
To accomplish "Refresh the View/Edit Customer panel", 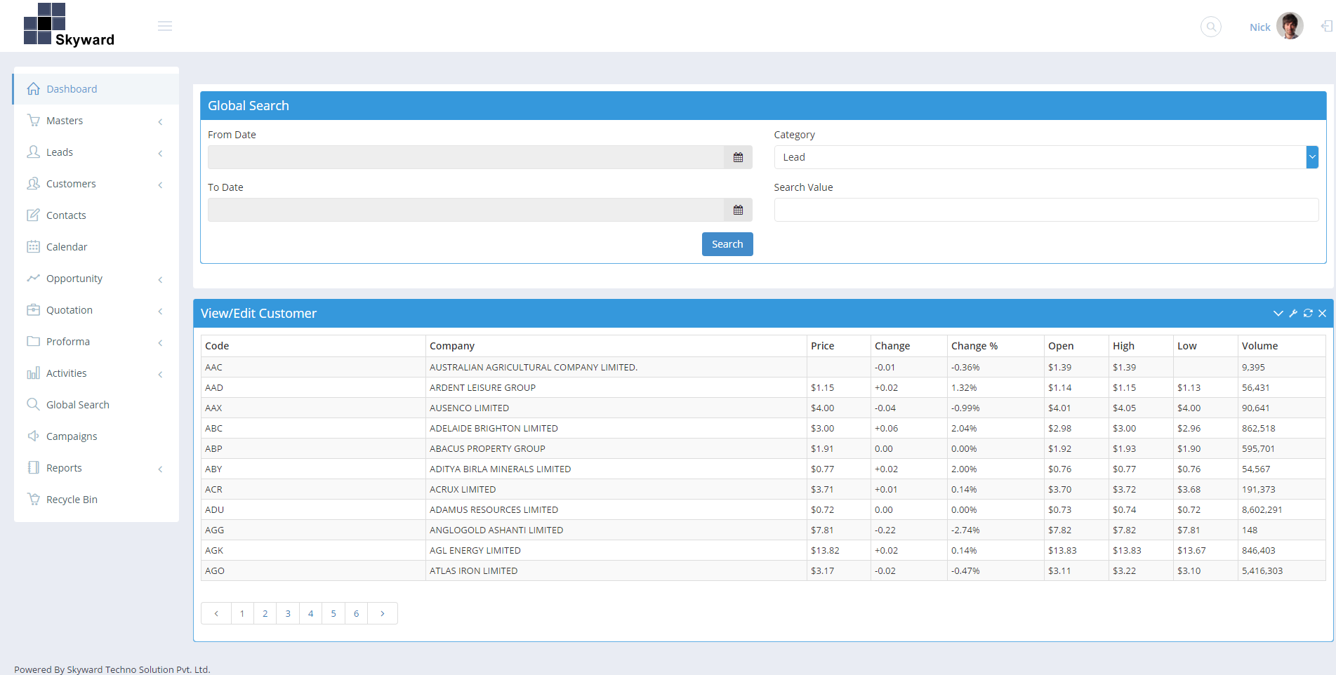I will click(x=1307, y=313).
